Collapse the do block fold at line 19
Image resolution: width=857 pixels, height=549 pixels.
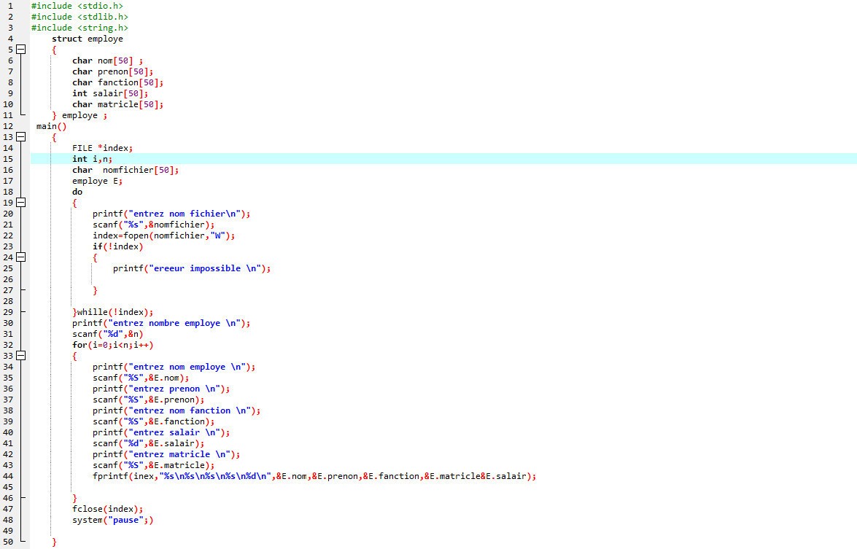(x=20, y=203)
